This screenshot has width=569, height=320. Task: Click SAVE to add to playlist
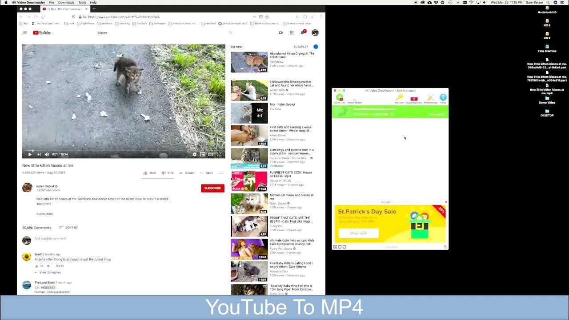coord(207,173)
